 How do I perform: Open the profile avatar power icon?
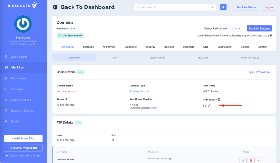point(23,24)
